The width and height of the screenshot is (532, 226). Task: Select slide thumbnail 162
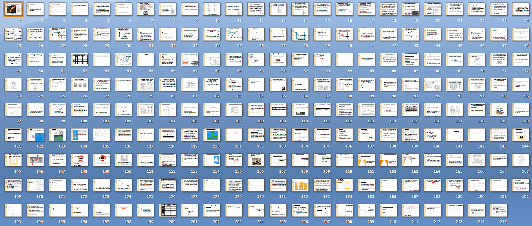point(388,160)
